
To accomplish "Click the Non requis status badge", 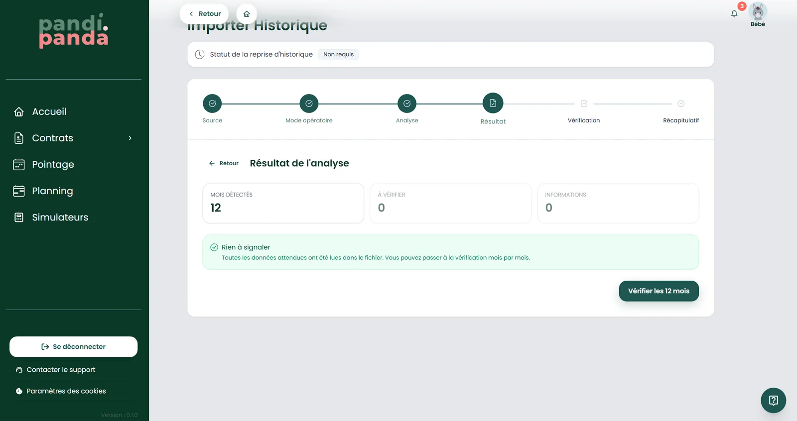I will pyautogui.click(x=338, y=54).
